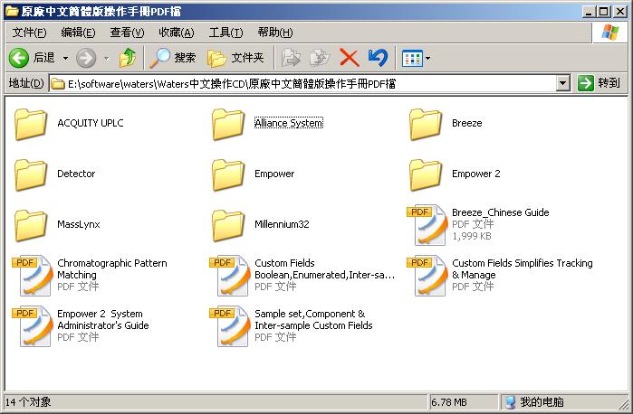Click the blue Undo arrow icon
633x414 pixels.
[x=379, y=58]
